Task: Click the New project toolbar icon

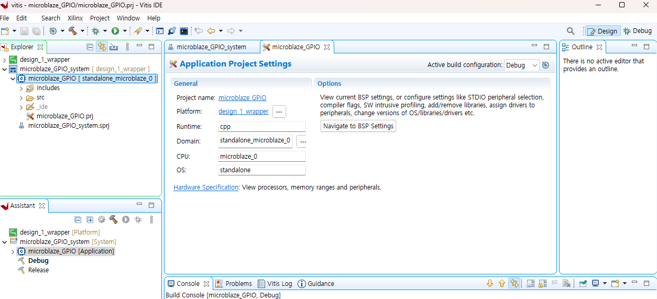Action: 5,31
